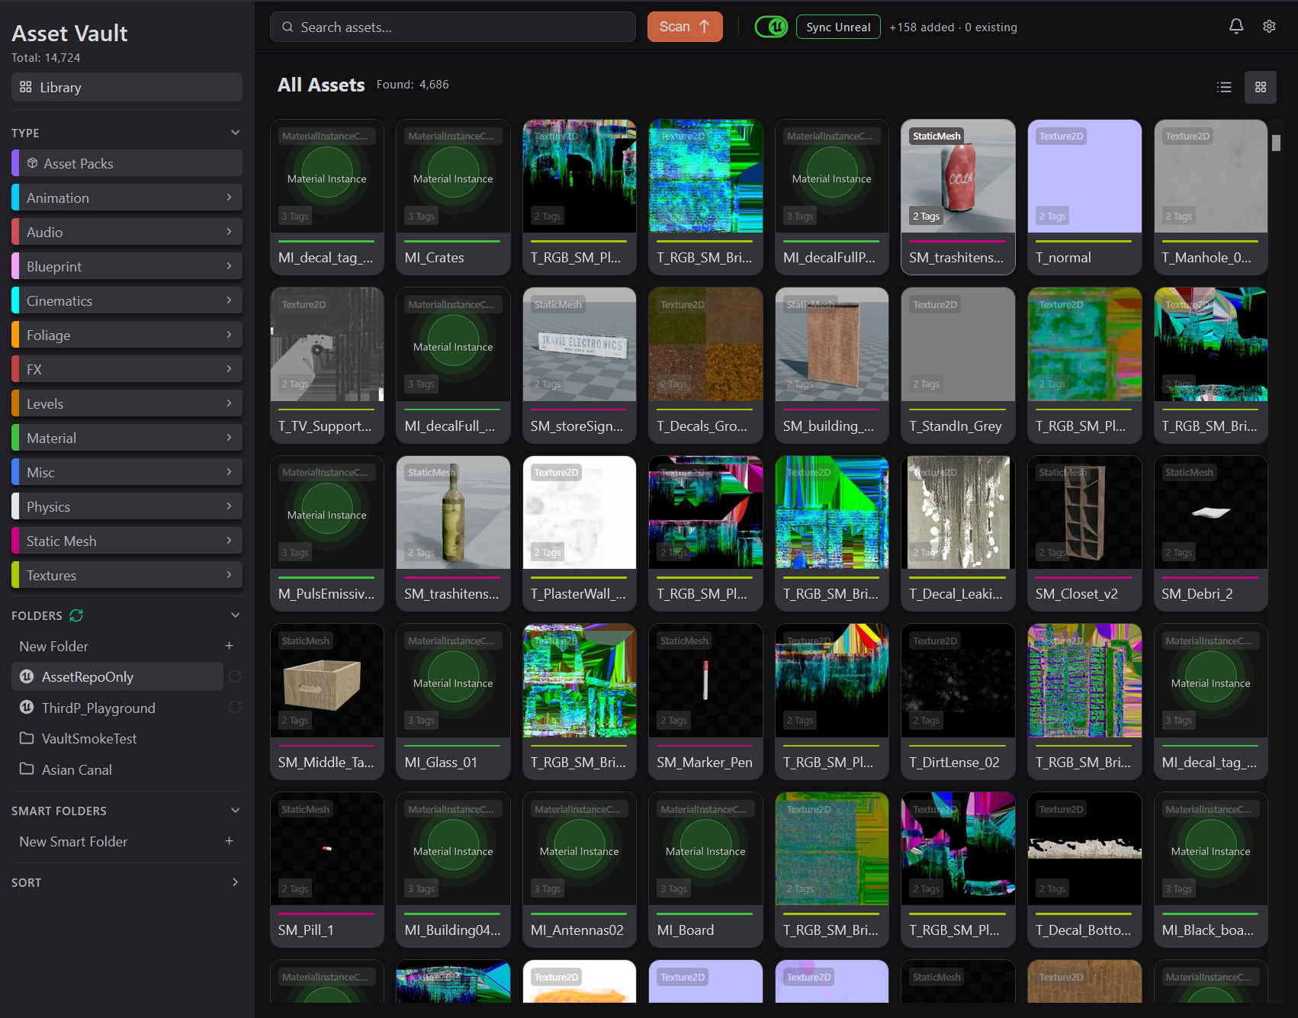Expand the Animation type category
The height and width of the screenshot is (1018, 1298).
click(x=229, y=197)
